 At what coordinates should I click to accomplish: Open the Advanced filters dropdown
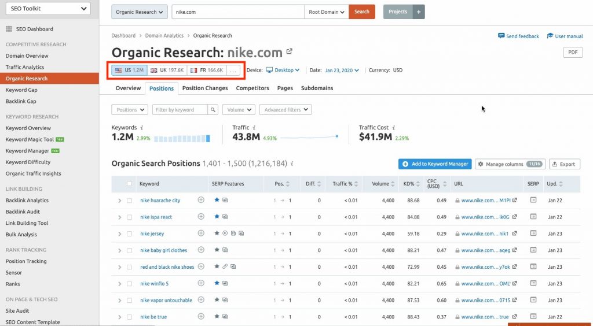tap(285, 110)
